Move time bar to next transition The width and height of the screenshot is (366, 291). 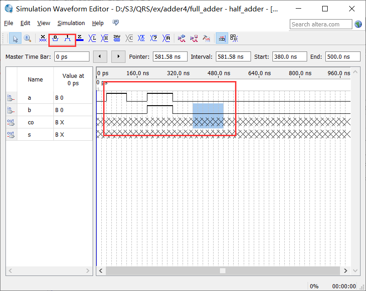(118, 56)
